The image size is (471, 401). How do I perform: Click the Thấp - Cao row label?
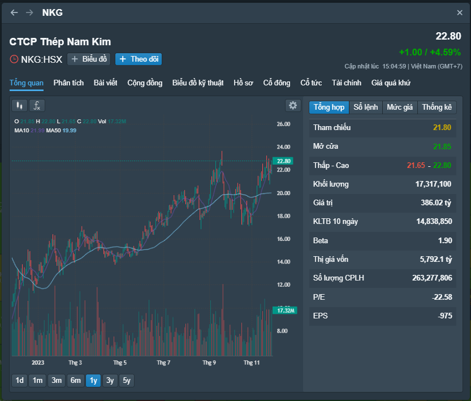point(331,166)
